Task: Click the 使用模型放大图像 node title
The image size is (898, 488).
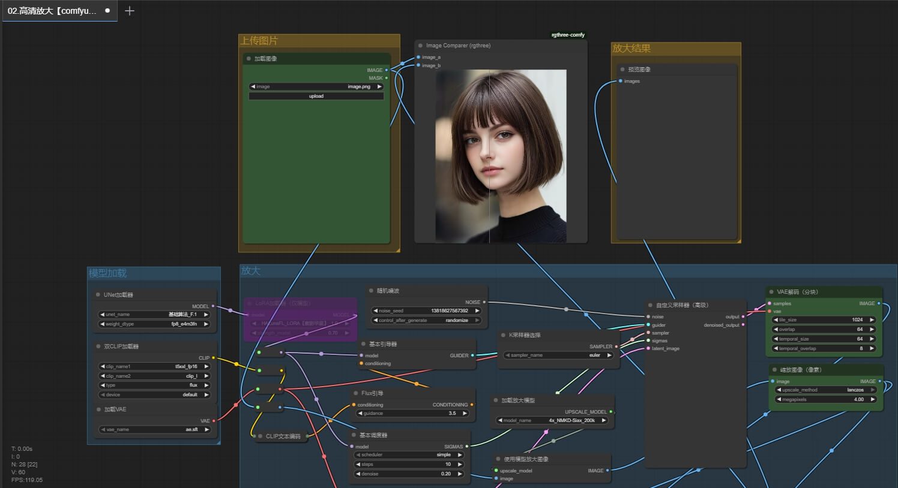Action: click(x=526, y=459)
